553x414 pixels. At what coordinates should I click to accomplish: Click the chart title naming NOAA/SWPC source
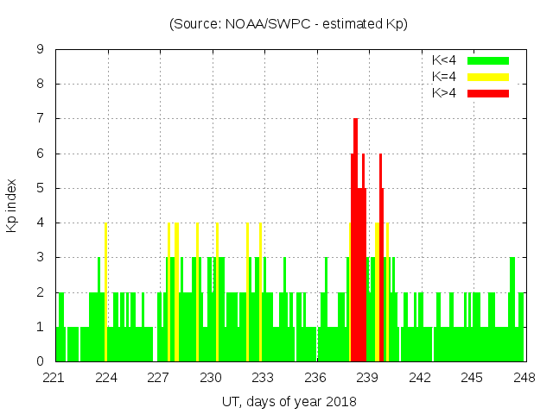pos(288,24)
